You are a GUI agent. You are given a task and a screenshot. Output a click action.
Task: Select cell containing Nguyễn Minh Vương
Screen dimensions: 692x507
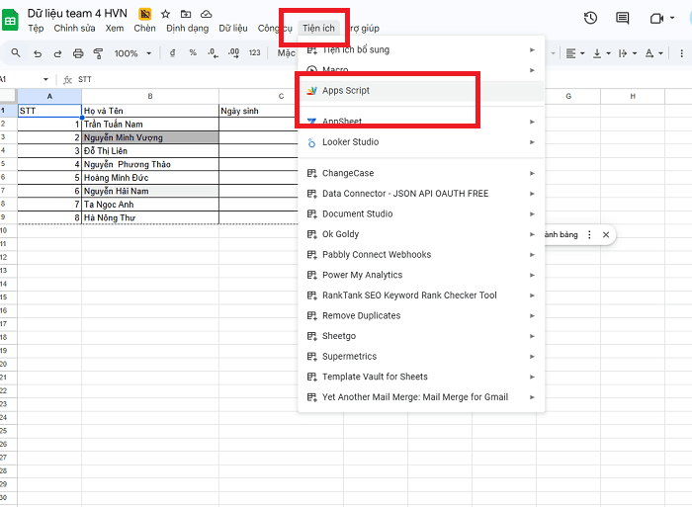(149, 137)
